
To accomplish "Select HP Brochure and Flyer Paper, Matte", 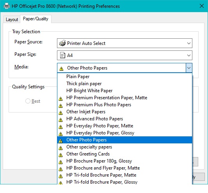I will pos(124,168).
